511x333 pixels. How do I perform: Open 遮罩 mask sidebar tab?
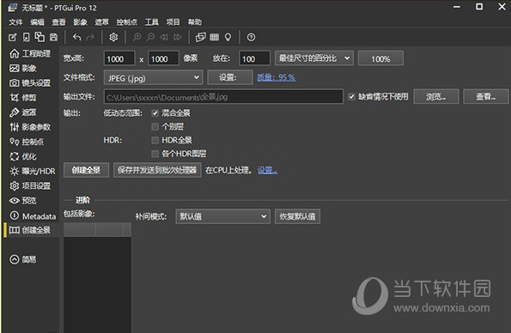23,112
